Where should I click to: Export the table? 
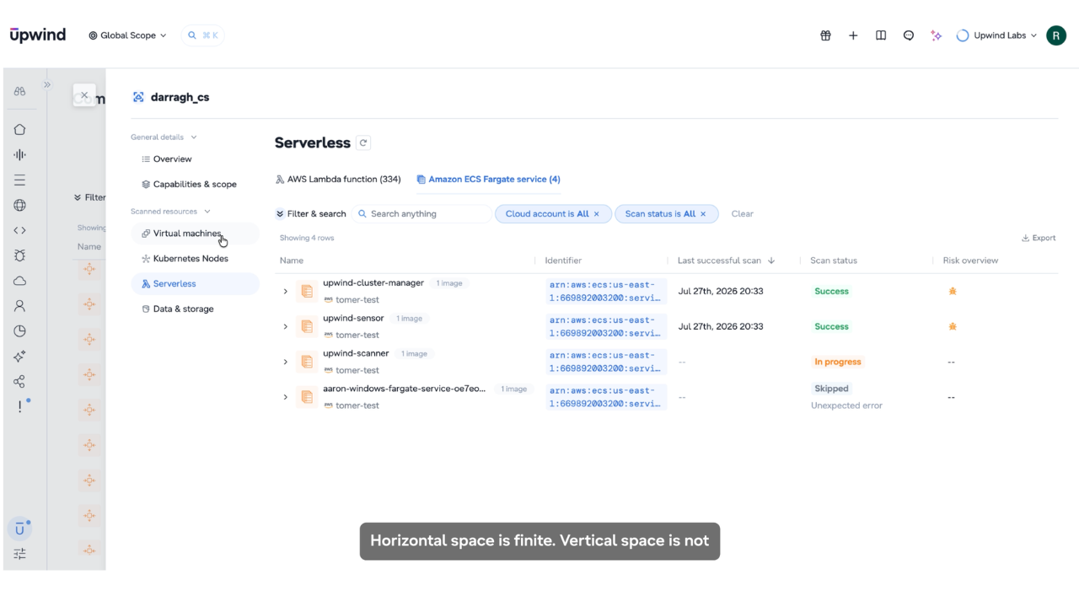[1039, 239]
